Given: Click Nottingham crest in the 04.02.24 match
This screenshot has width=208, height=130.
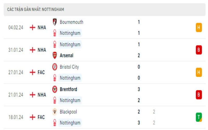Looking at the screenshot, I should point(55,33).
